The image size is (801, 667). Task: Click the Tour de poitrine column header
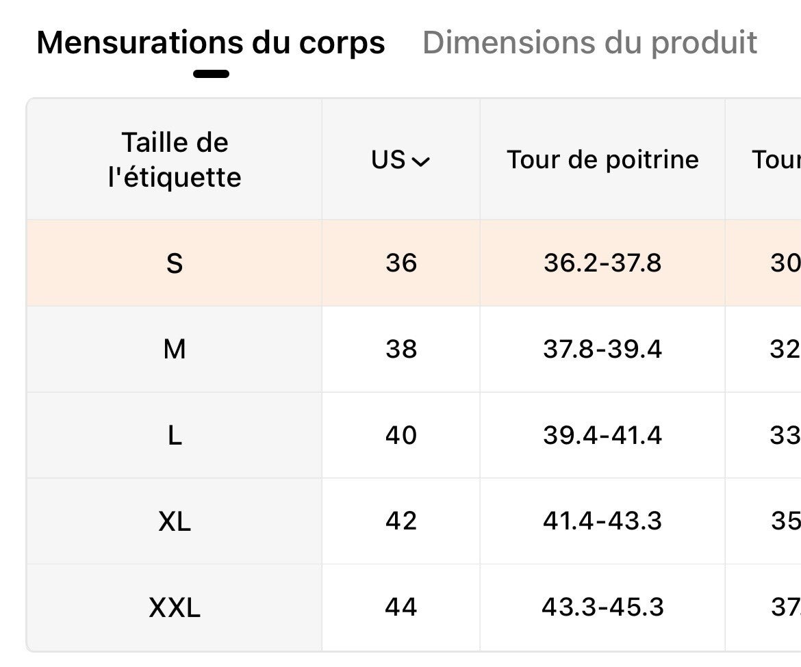tap(602, 160)
